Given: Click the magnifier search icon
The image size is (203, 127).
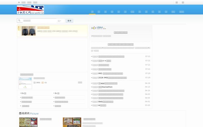Looking at the screenshot, I should (19, 21).
